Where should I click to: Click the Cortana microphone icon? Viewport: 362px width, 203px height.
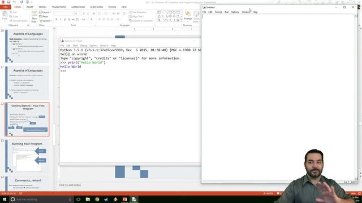pos(70,199)
